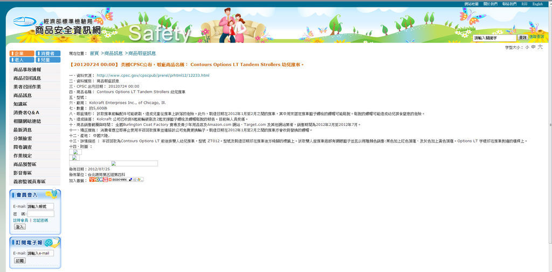Switch to 老人 audience tab
This screenshot has height=272, width=552.
[x=22, y=60]
